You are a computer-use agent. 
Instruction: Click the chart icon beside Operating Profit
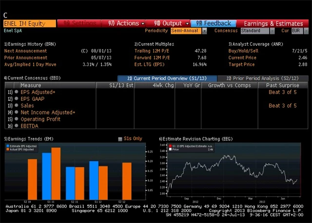click(x=17, y=119)
